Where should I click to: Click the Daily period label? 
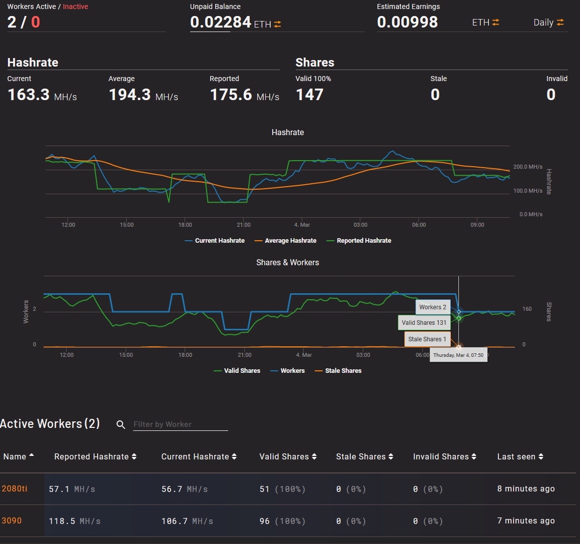(543, 23)
